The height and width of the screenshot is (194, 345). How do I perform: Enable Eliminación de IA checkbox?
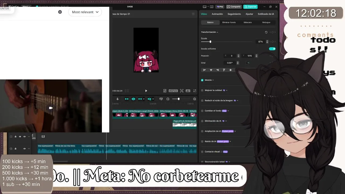tap(202, 121)
